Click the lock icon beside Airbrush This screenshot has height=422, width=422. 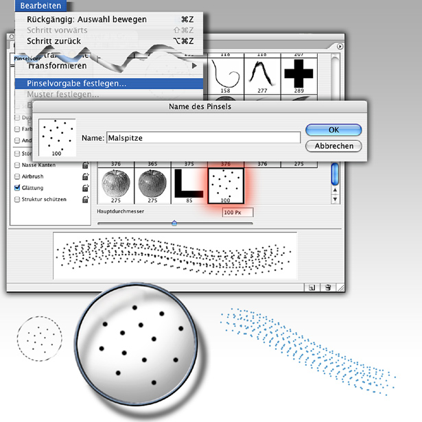point(85,176)
